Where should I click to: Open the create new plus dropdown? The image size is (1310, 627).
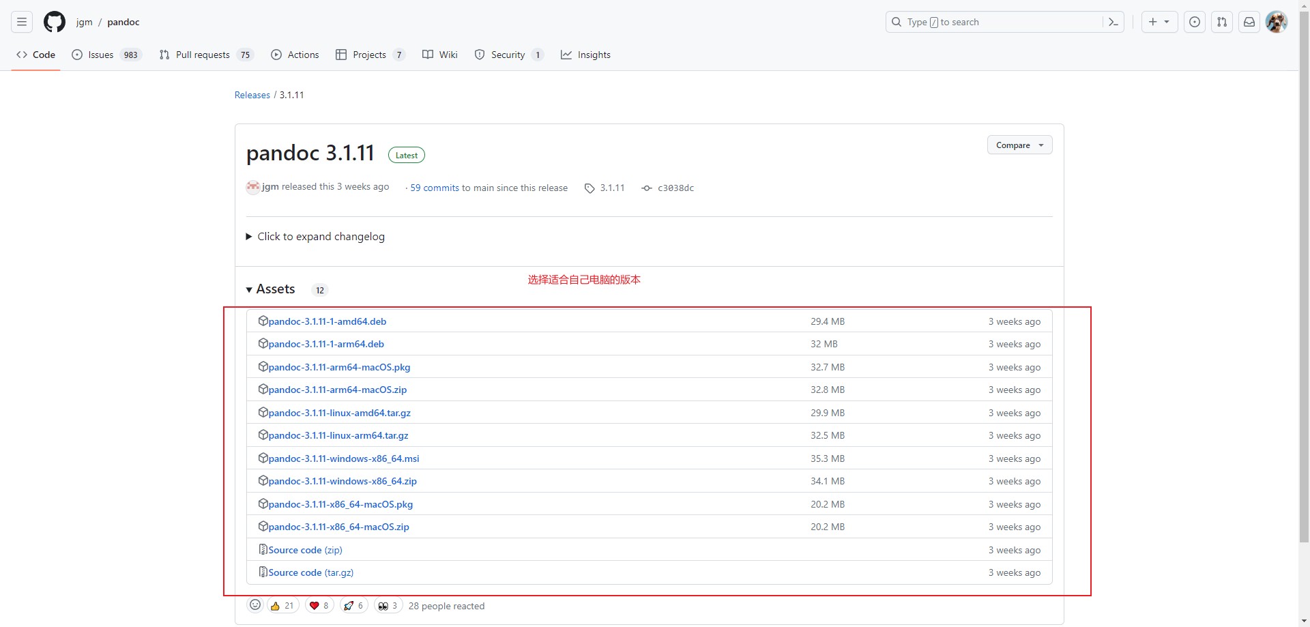(x=1159, y=22)
